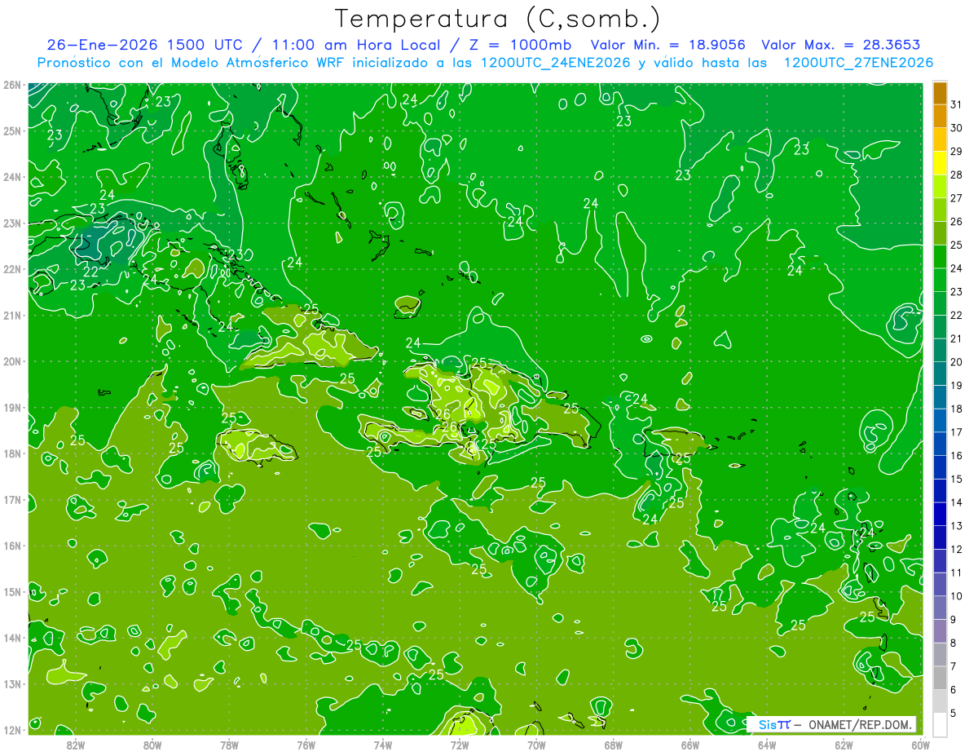Viewport: 978px width, 756px height.
Task: Click the 82W longitude axis label
Action: point(75,744)
